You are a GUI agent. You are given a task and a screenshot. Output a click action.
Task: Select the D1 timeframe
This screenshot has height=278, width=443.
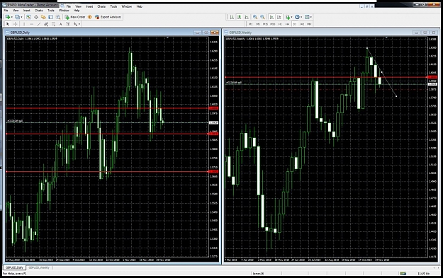click(x=295, y=24)
